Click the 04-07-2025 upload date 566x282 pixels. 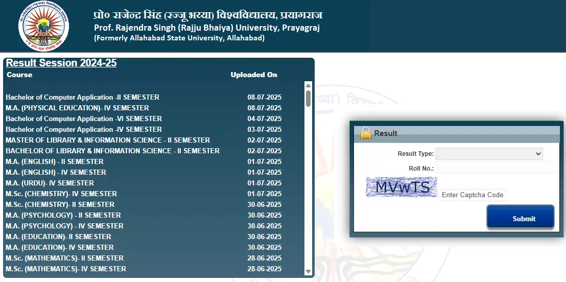(x=265, y=119)
